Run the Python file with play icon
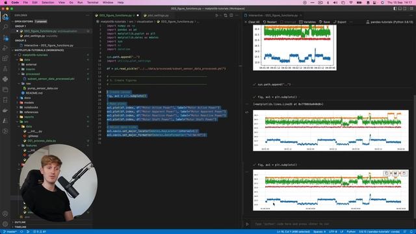This screenshot has height=234, width=416. coord(217,16)
